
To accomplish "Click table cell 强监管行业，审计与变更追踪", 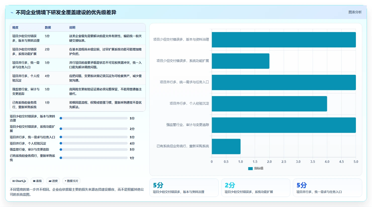I will tap(26, 91).
